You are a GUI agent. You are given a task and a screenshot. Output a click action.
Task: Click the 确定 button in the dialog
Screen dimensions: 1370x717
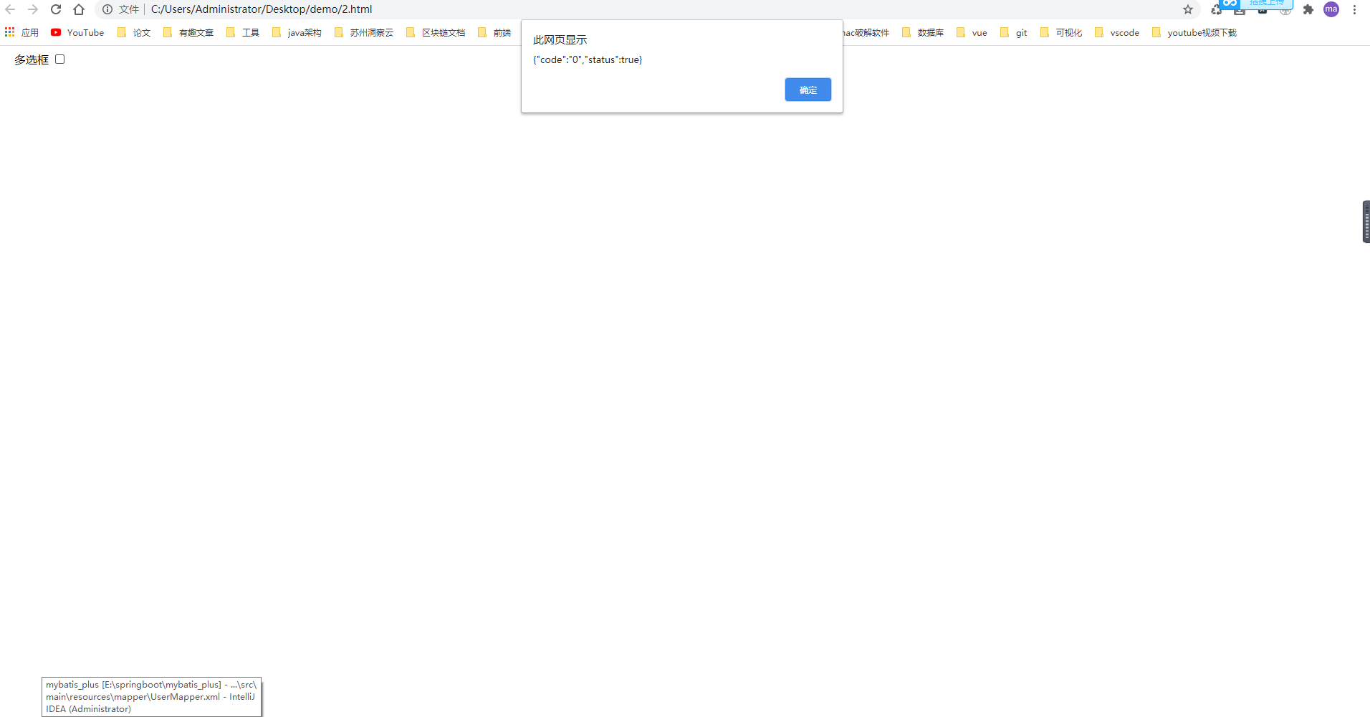tap(808, 90)
